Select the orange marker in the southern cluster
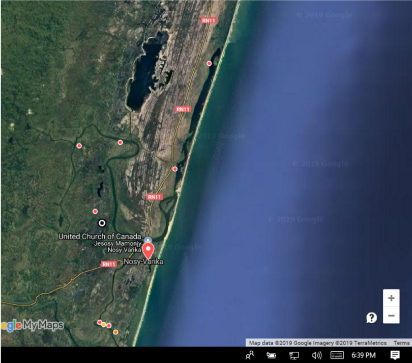This screenshot has height=363, width=412. tap(115, 332)
